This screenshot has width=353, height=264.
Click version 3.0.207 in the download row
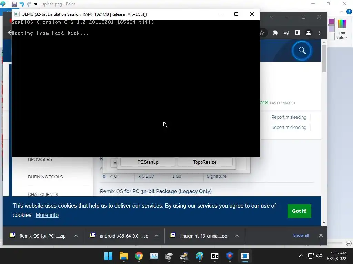(x=146, y=176)
